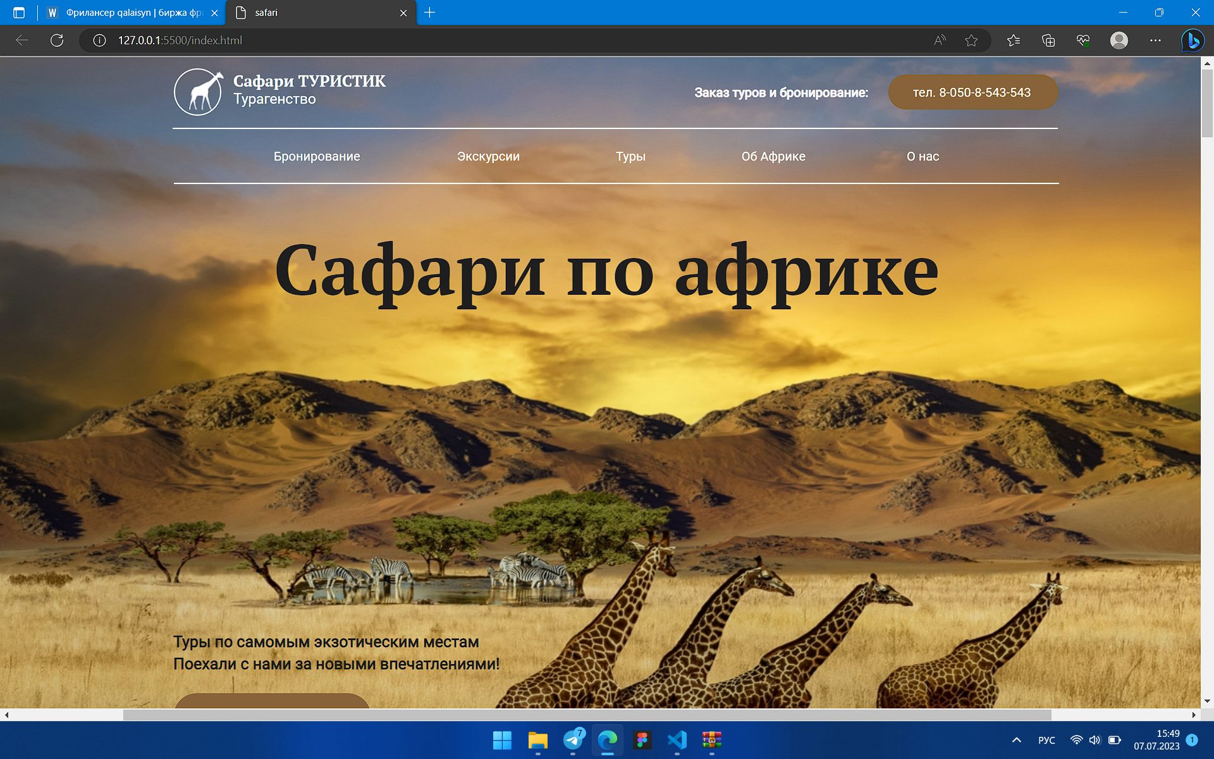Open the О нас menu item

point(923,156)
